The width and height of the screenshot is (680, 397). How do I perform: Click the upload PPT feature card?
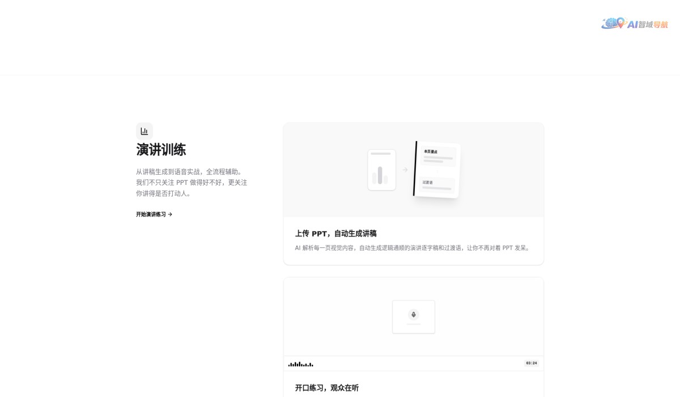pos(413,193)
